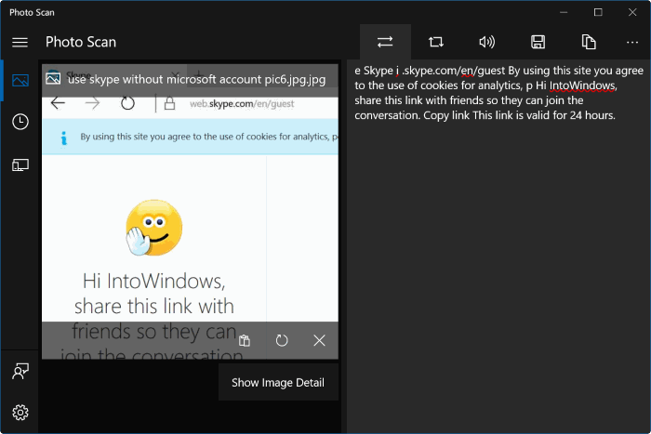Select the image source sidebar icon
651x434 pixels.
(20, 80)
